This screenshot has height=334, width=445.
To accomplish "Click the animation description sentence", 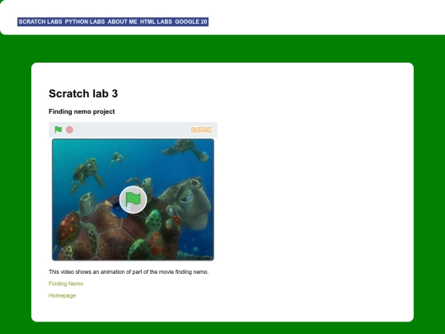I will (129, 272).
